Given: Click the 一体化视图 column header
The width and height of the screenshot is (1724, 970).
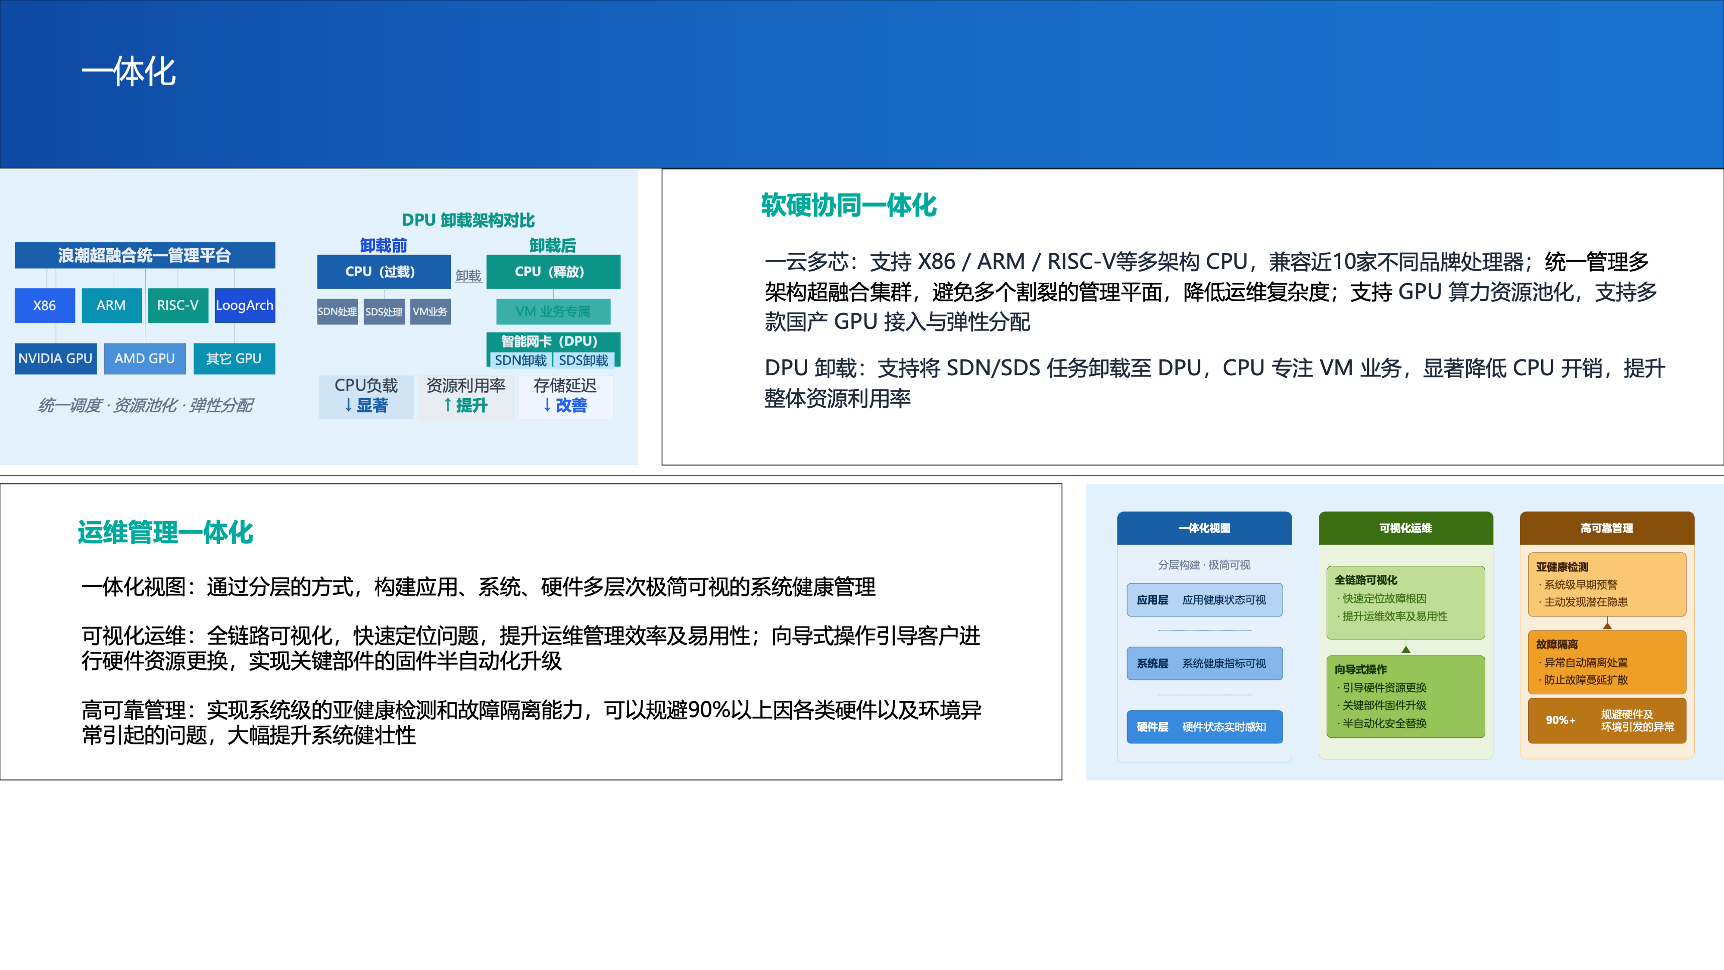Looking at the screenshot, I should coord(1204,528).
